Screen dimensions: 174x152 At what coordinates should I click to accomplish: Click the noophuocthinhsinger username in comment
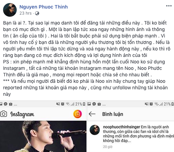tap(122, 127)
